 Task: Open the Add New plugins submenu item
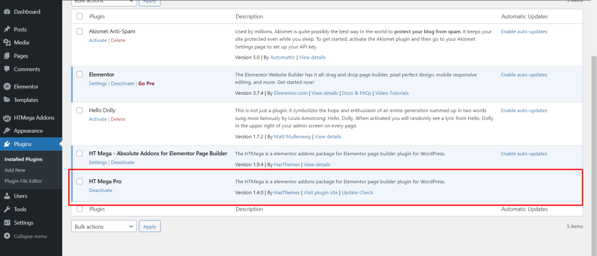coord(15,170)
